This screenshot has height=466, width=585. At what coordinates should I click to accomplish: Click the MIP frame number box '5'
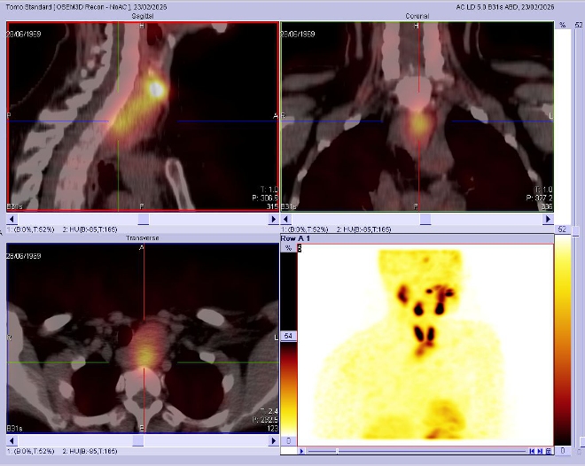(x=300, y=248)
